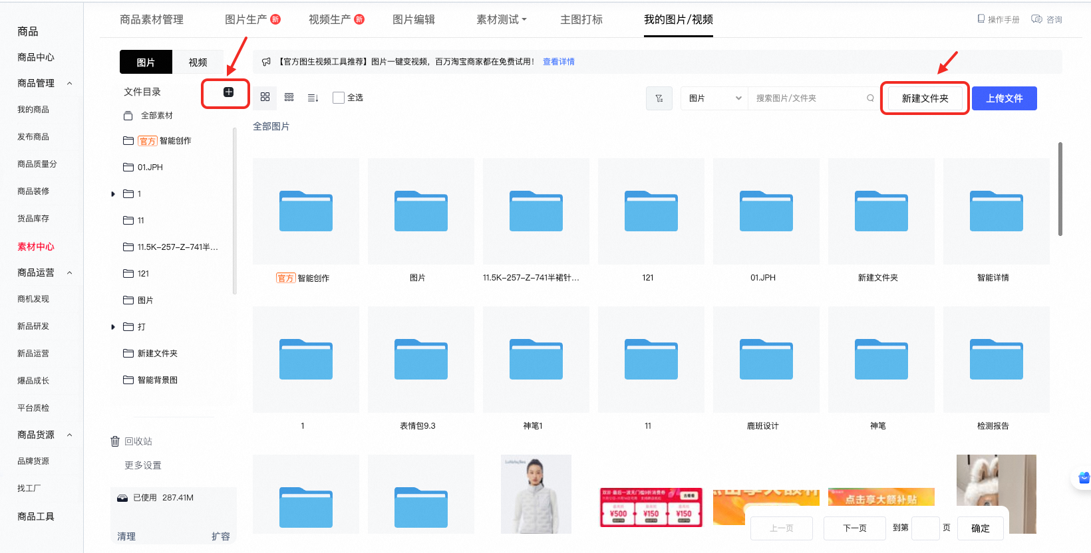Viewport: 1091px width, 553px height.
Task: Open the woman in white vest thumbnail
Action: [536, 494]
